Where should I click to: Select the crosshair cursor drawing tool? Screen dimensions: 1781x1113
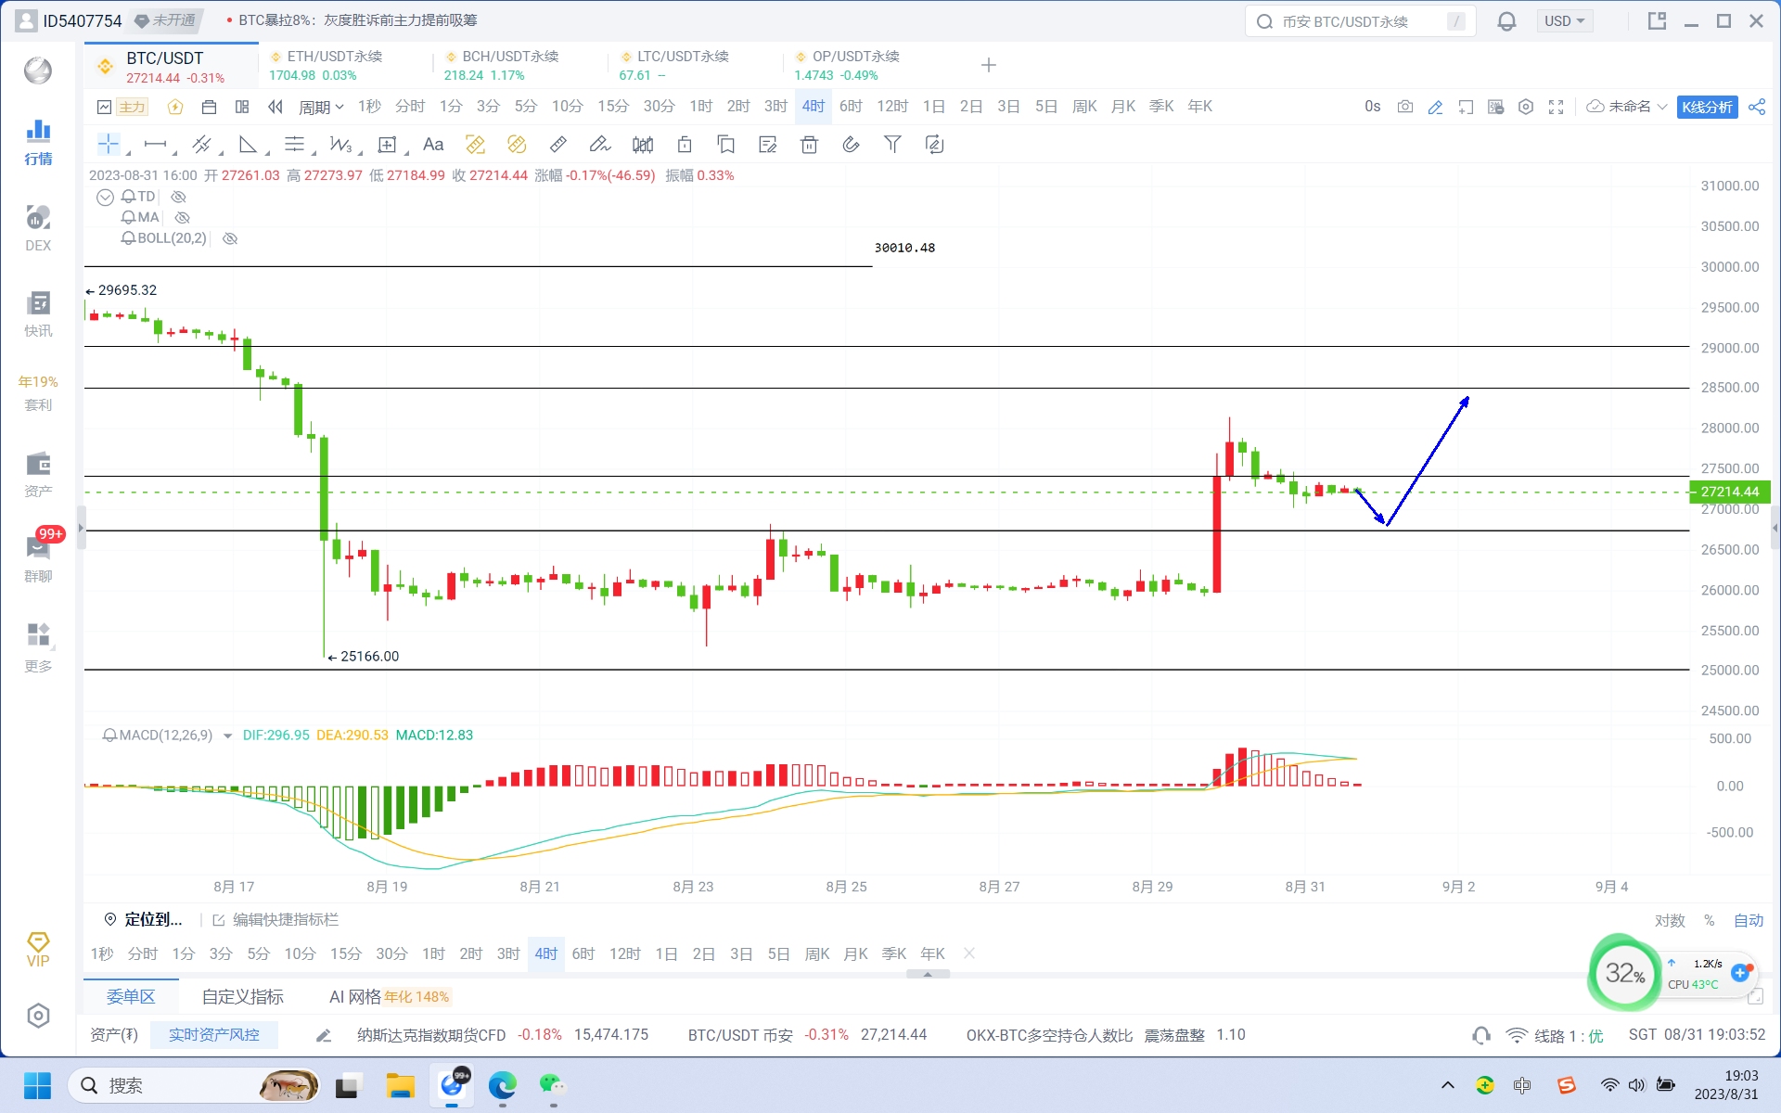[x=109, y=144]
